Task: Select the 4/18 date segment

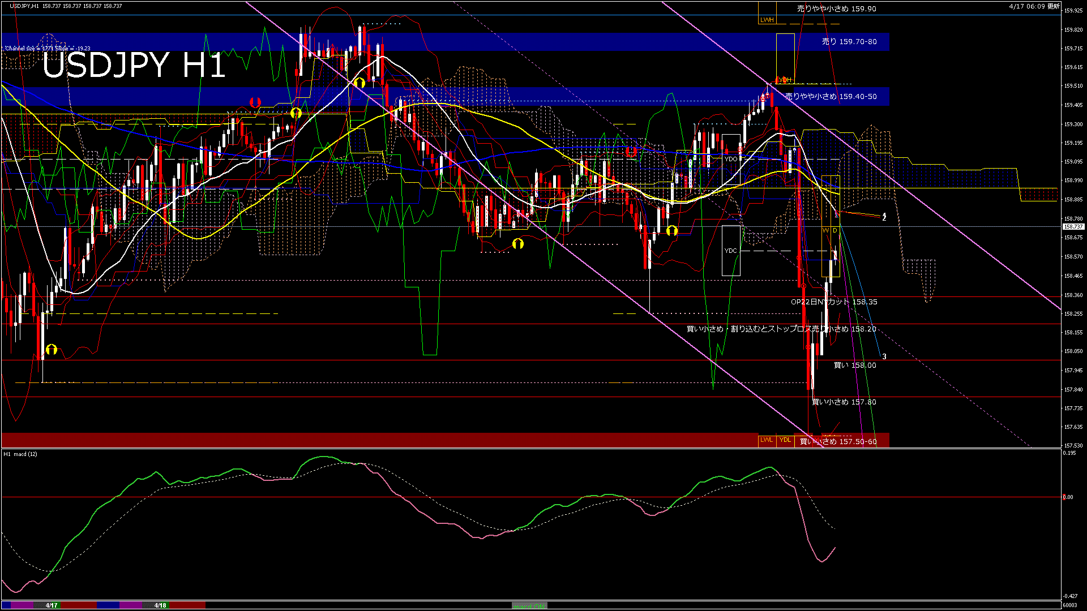Action: pos(161,605)
